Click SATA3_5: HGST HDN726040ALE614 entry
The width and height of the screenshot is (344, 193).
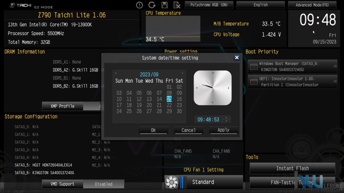coord(43,165)
